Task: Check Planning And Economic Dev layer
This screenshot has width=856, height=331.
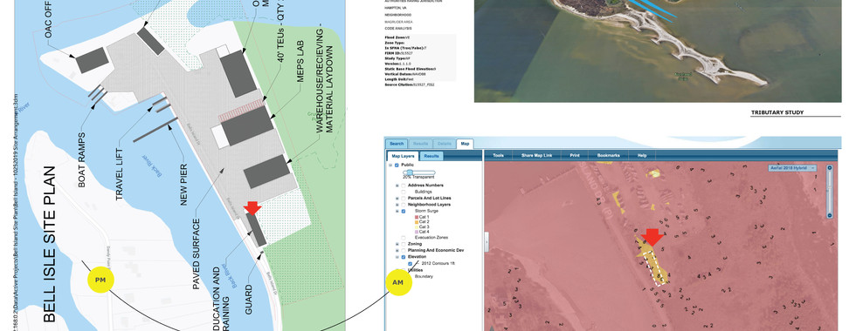Action: click(x=404, y=250)
